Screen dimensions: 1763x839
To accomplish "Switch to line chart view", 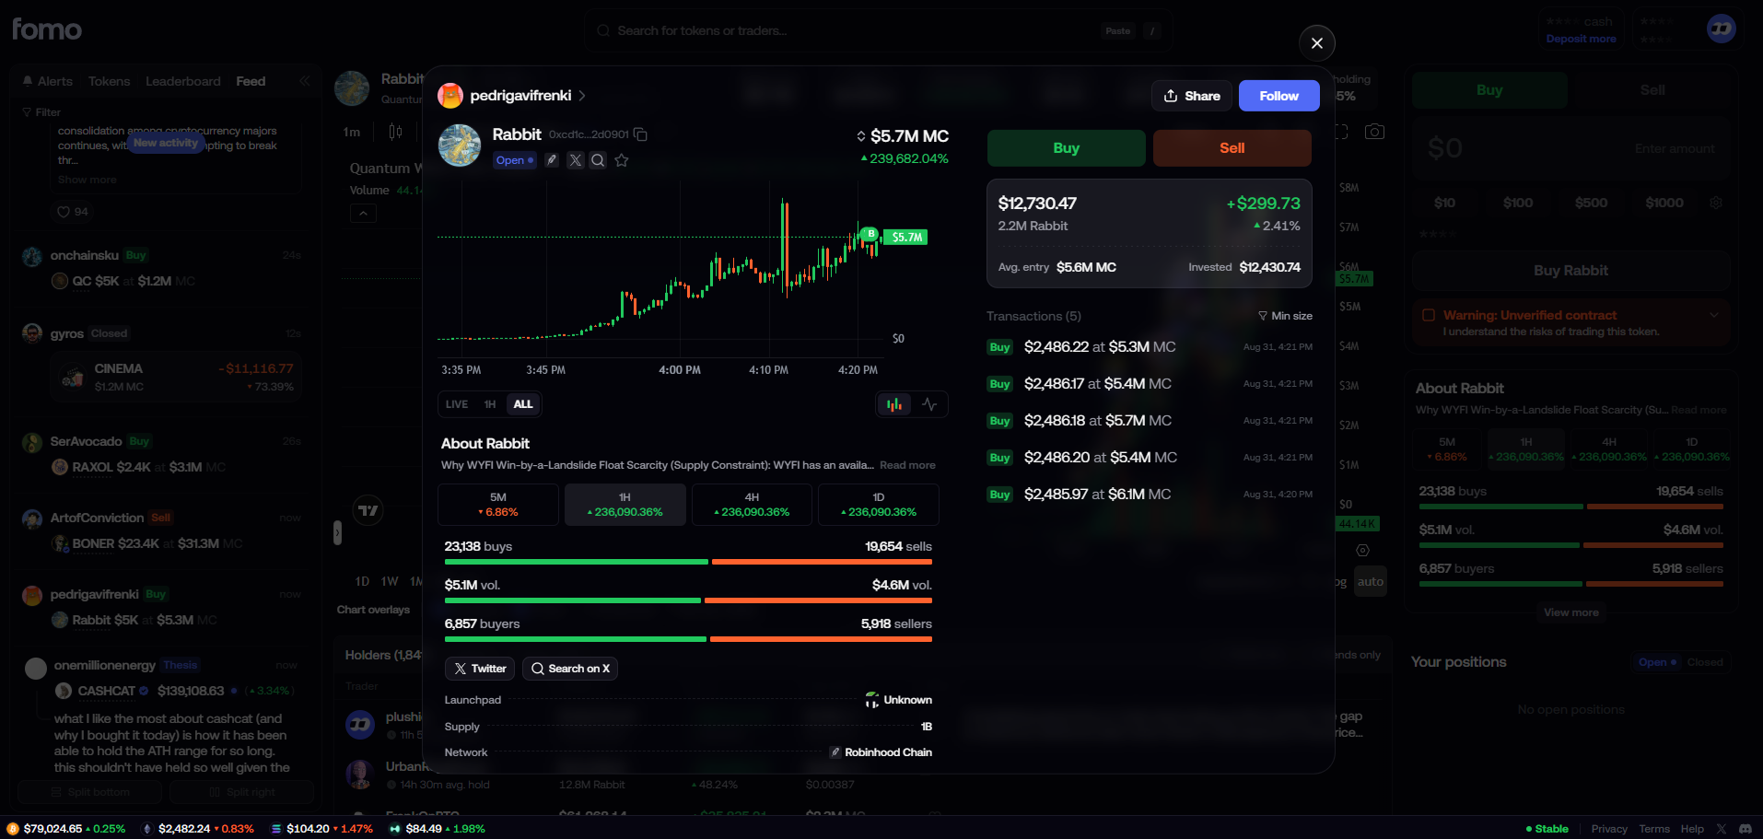I will (929, 404).
